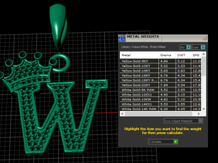Click the 3.23 DWT cell
Viewport: 218px width, 163px height.
pos(183,66)
